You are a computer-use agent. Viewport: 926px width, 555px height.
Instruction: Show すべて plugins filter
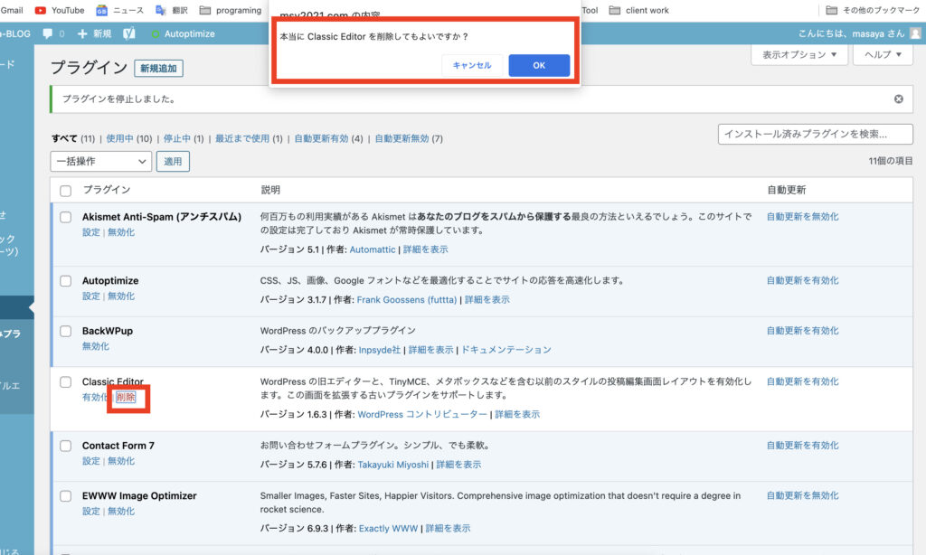coord(64,138)
